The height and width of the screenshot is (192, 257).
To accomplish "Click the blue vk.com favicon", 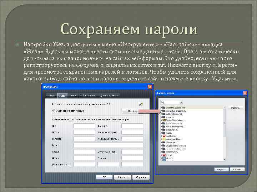I will click(x=164, y=158).
